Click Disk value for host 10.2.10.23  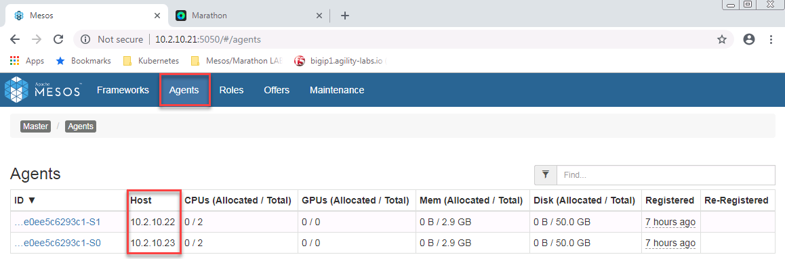562,243
